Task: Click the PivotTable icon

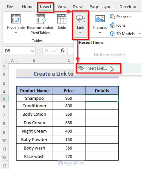Action: 16,19
